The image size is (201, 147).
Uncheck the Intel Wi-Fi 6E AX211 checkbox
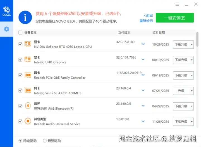point(20,91)
